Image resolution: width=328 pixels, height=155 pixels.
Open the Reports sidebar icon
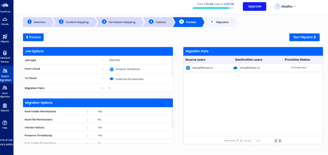[5, 106]
